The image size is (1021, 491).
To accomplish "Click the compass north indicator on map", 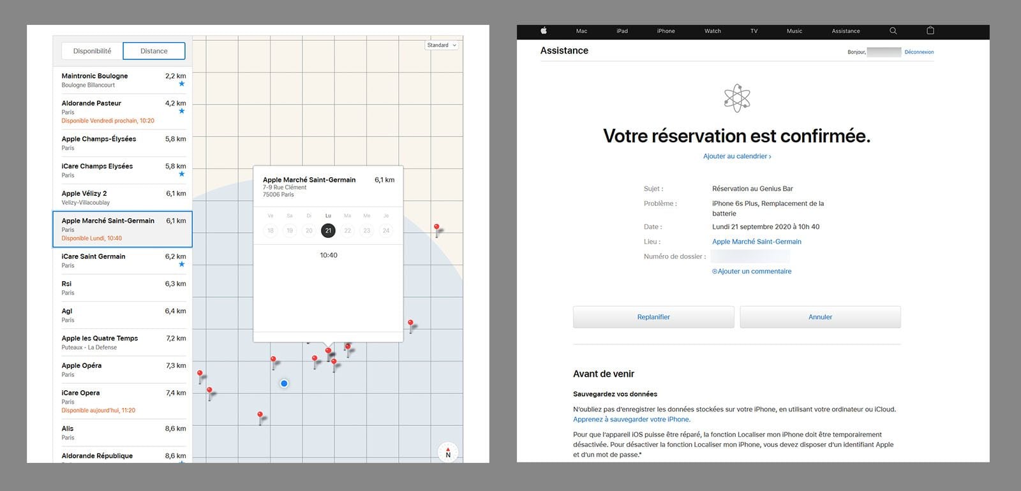I will pos(448,451).
